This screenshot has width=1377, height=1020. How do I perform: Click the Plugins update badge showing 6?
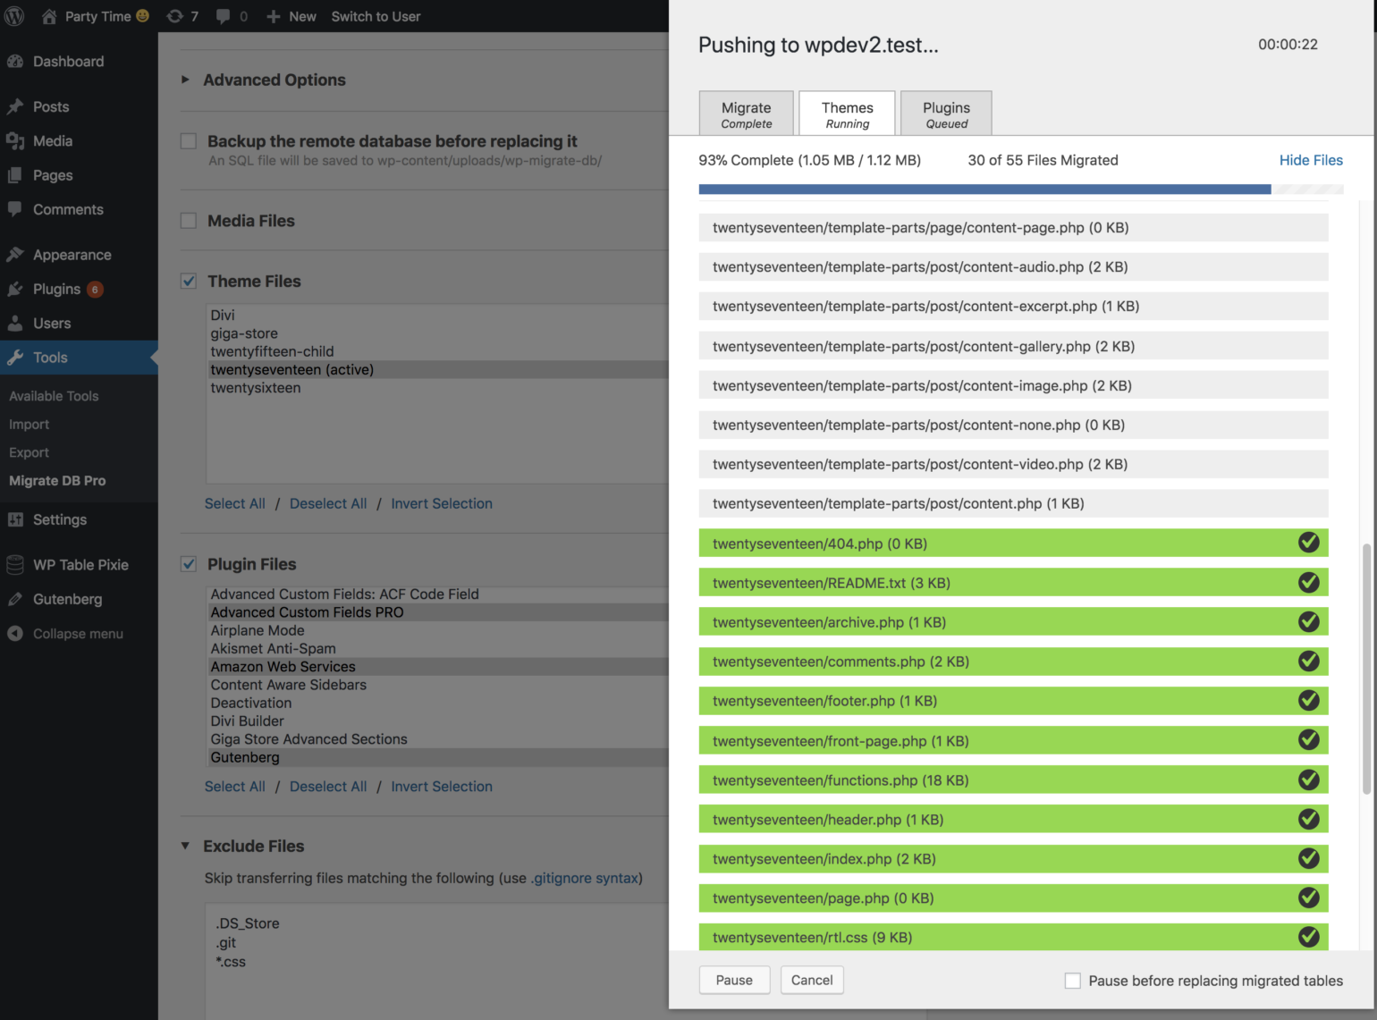tap(95, 290)
